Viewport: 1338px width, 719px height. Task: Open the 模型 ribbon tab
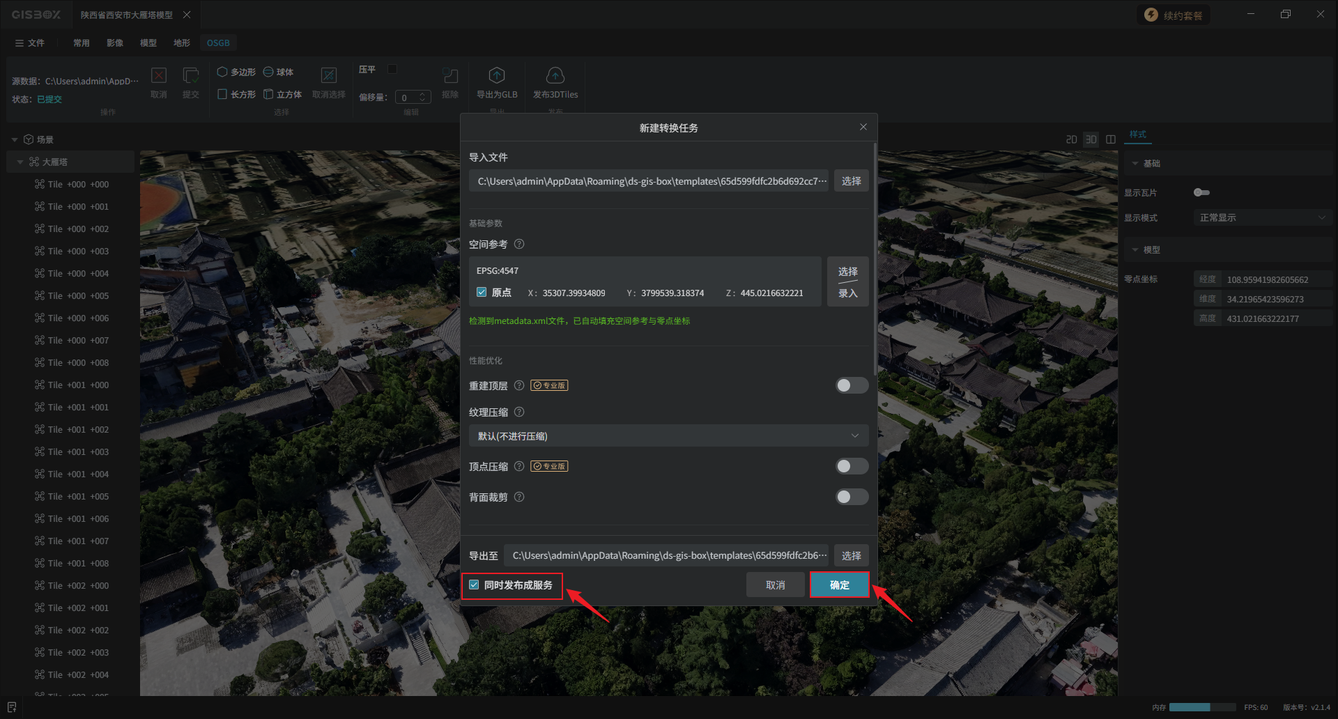(x=148, y=43)
